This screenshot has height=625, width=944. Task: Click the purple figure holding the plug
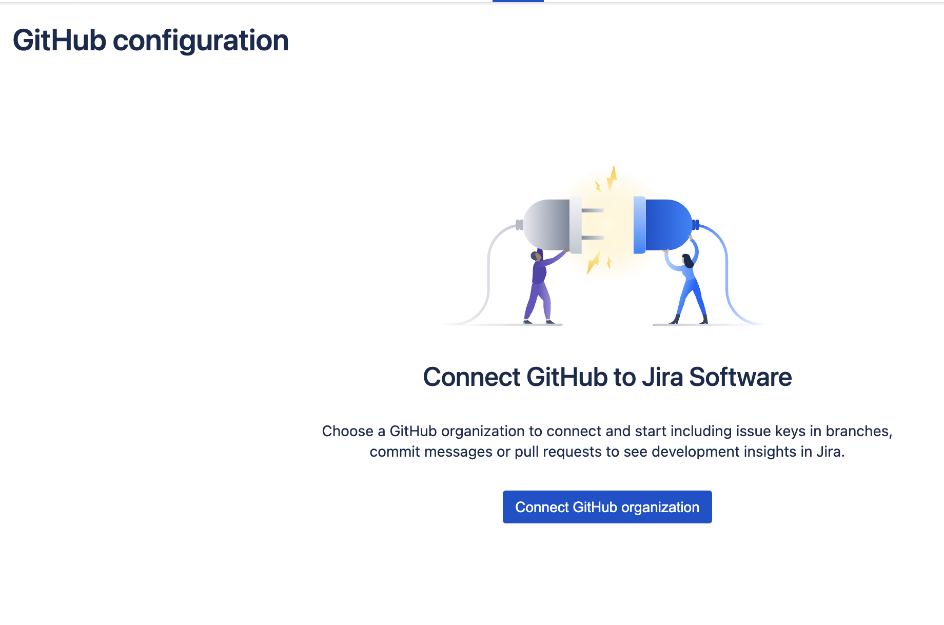[x=538, y=287]
